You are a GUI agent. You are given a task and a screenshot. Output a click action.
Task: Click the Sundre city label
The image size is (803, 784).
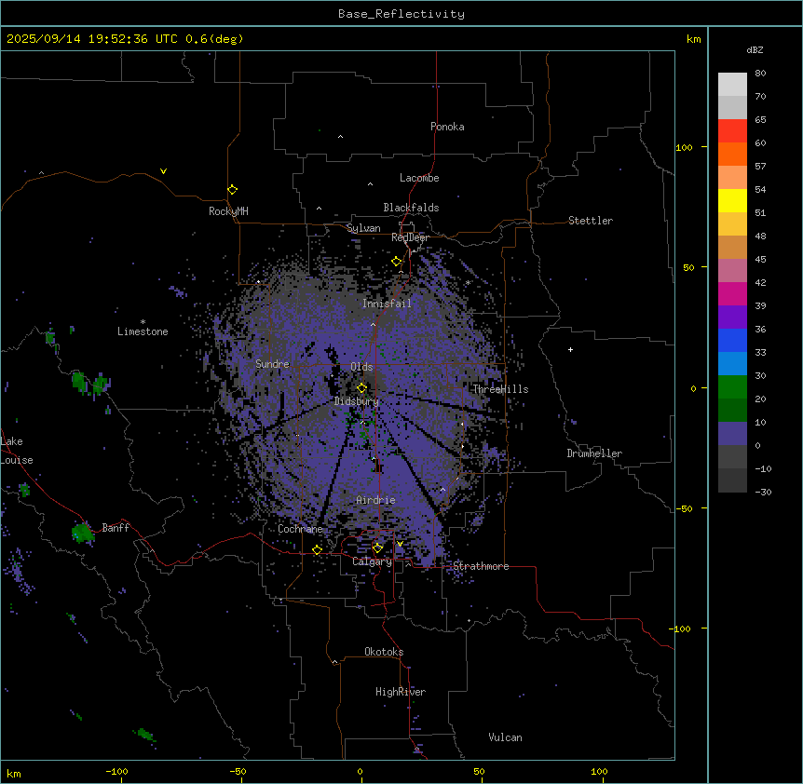272,364
